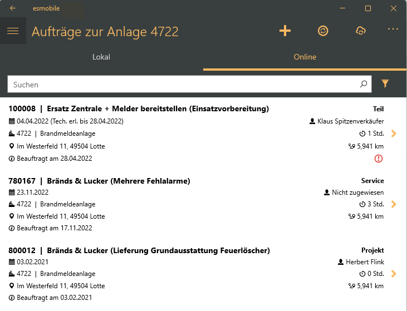Select the Online tab

click(x=305, y=57)
